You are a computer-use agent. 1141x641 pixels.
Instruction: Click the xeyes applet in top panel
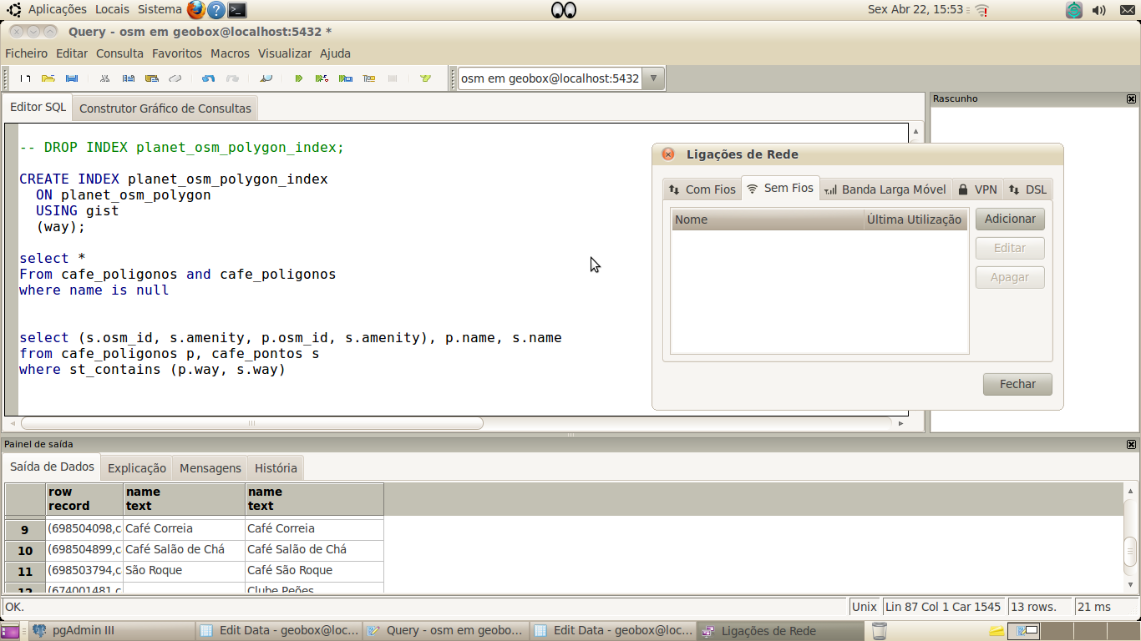[564, 10]
